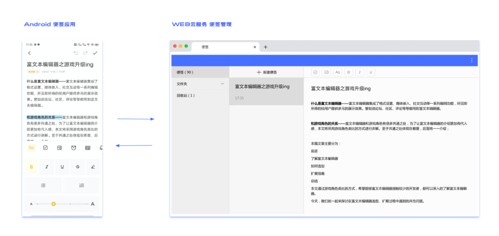The image size is (499, 236).
Task: Tap the undo arrow in the Android header
Action: 76,54
